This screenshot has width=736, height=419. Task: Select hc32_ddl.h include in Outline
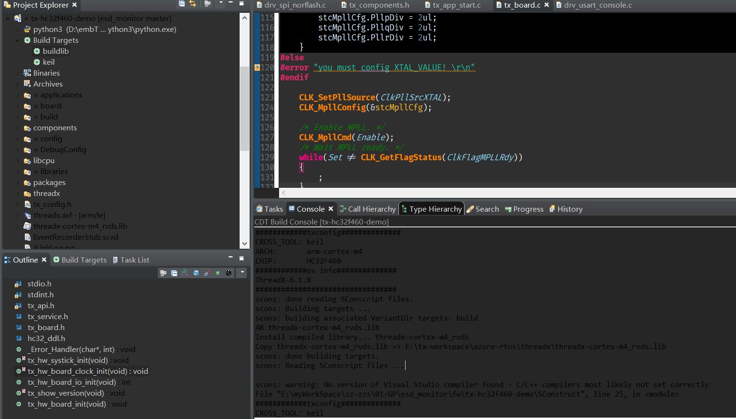[x=46, y=339]
